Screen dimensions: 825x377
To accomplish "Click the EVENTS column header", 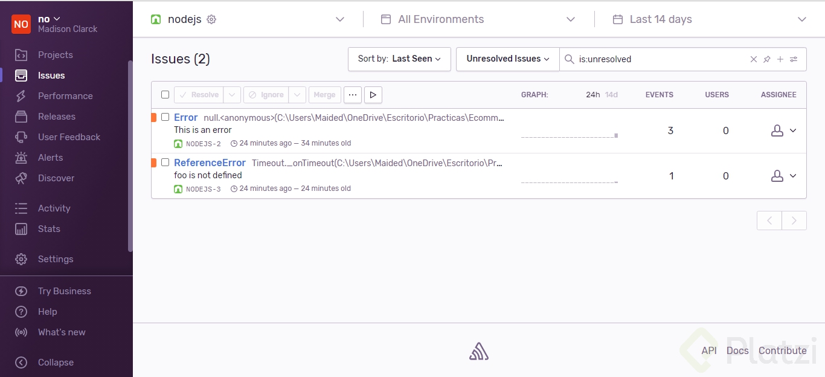I will [660, 95].
